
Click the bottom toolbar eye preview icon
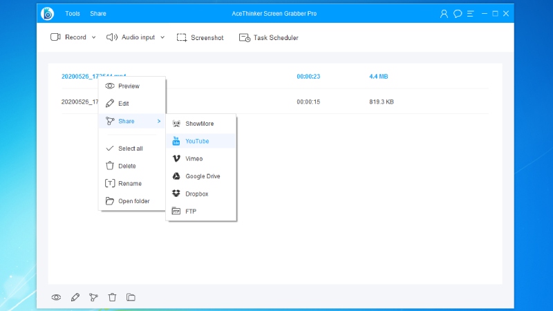click(56, 297)
